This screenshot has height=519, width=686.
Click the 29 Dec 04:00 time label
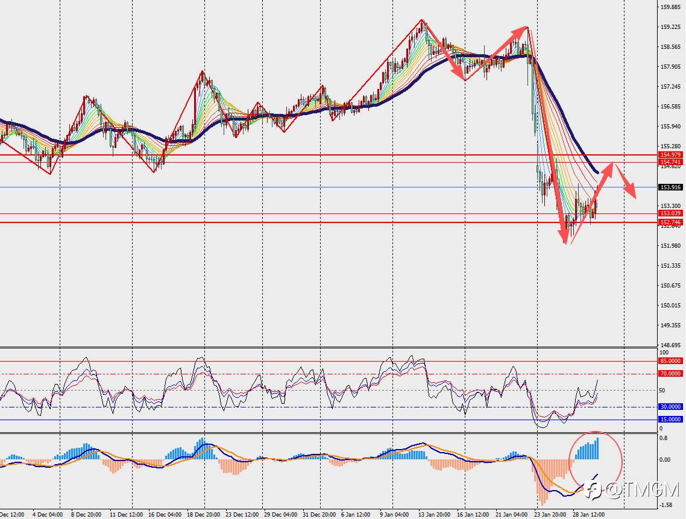280,515
